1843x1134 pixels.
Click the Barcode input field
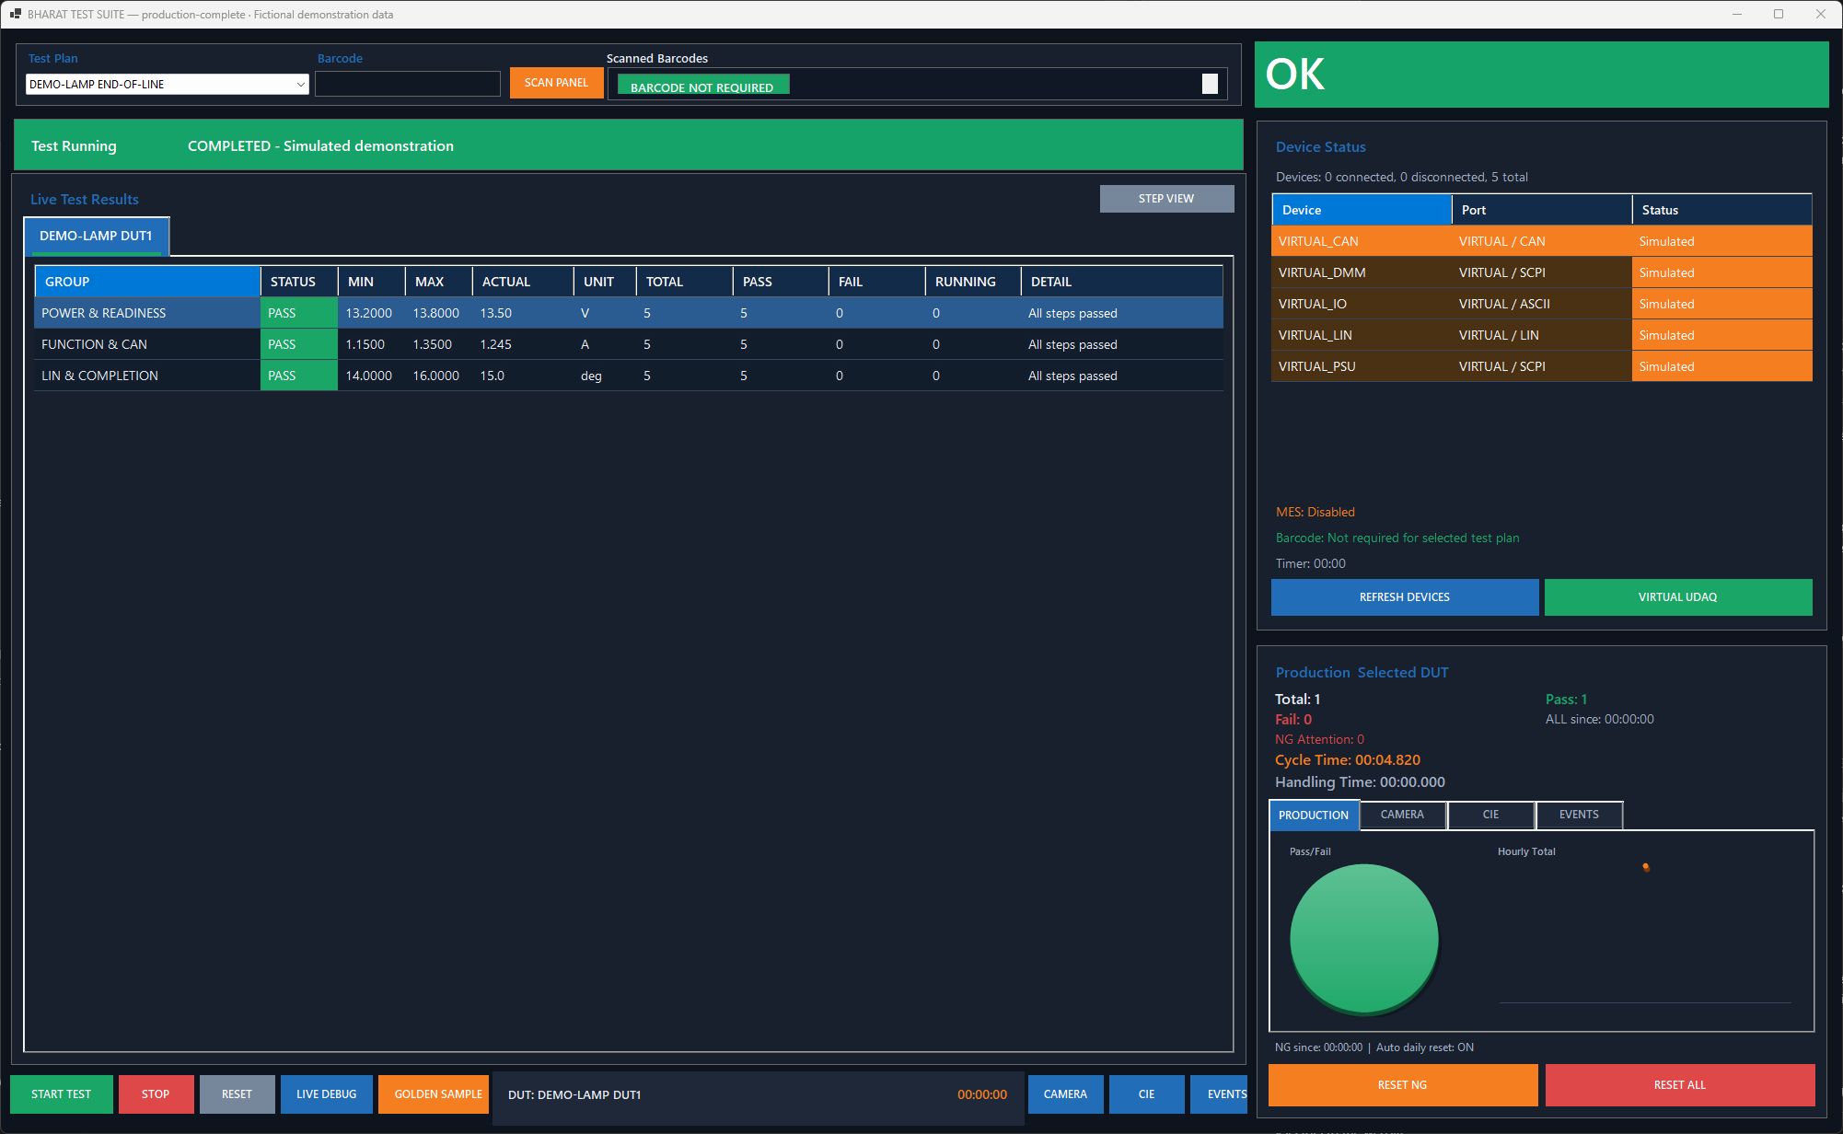pos(408,84)
